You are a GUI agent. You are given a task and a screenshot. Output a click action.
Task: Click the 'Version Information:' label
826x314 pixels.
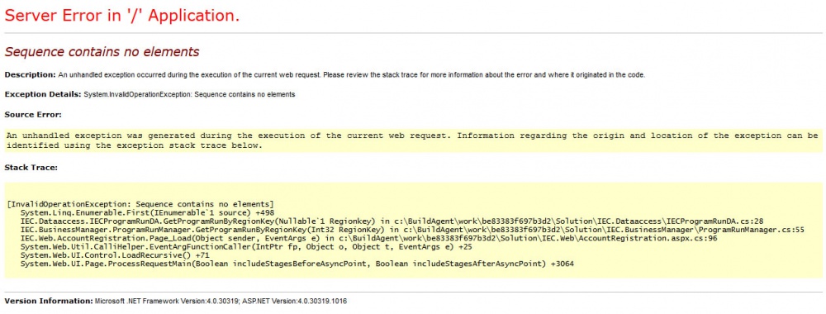point(49,302)
